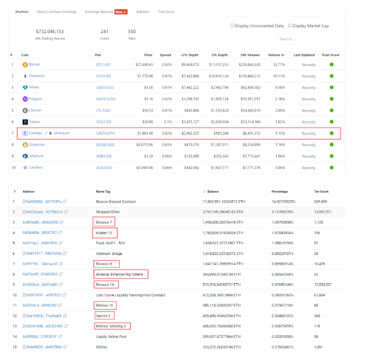Screen dimensions: 366x360
Task: Open the USDT/USD pair link
Action: [x=105, y=88]
